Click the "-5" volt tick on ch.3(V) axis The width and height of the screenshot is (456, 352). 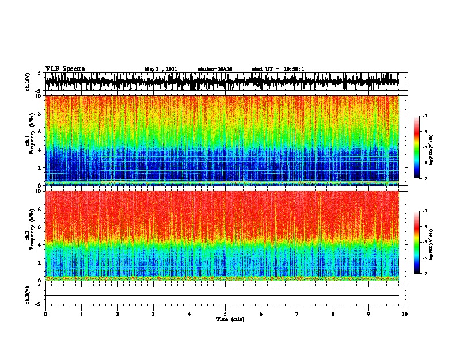(x=39, y=304)
